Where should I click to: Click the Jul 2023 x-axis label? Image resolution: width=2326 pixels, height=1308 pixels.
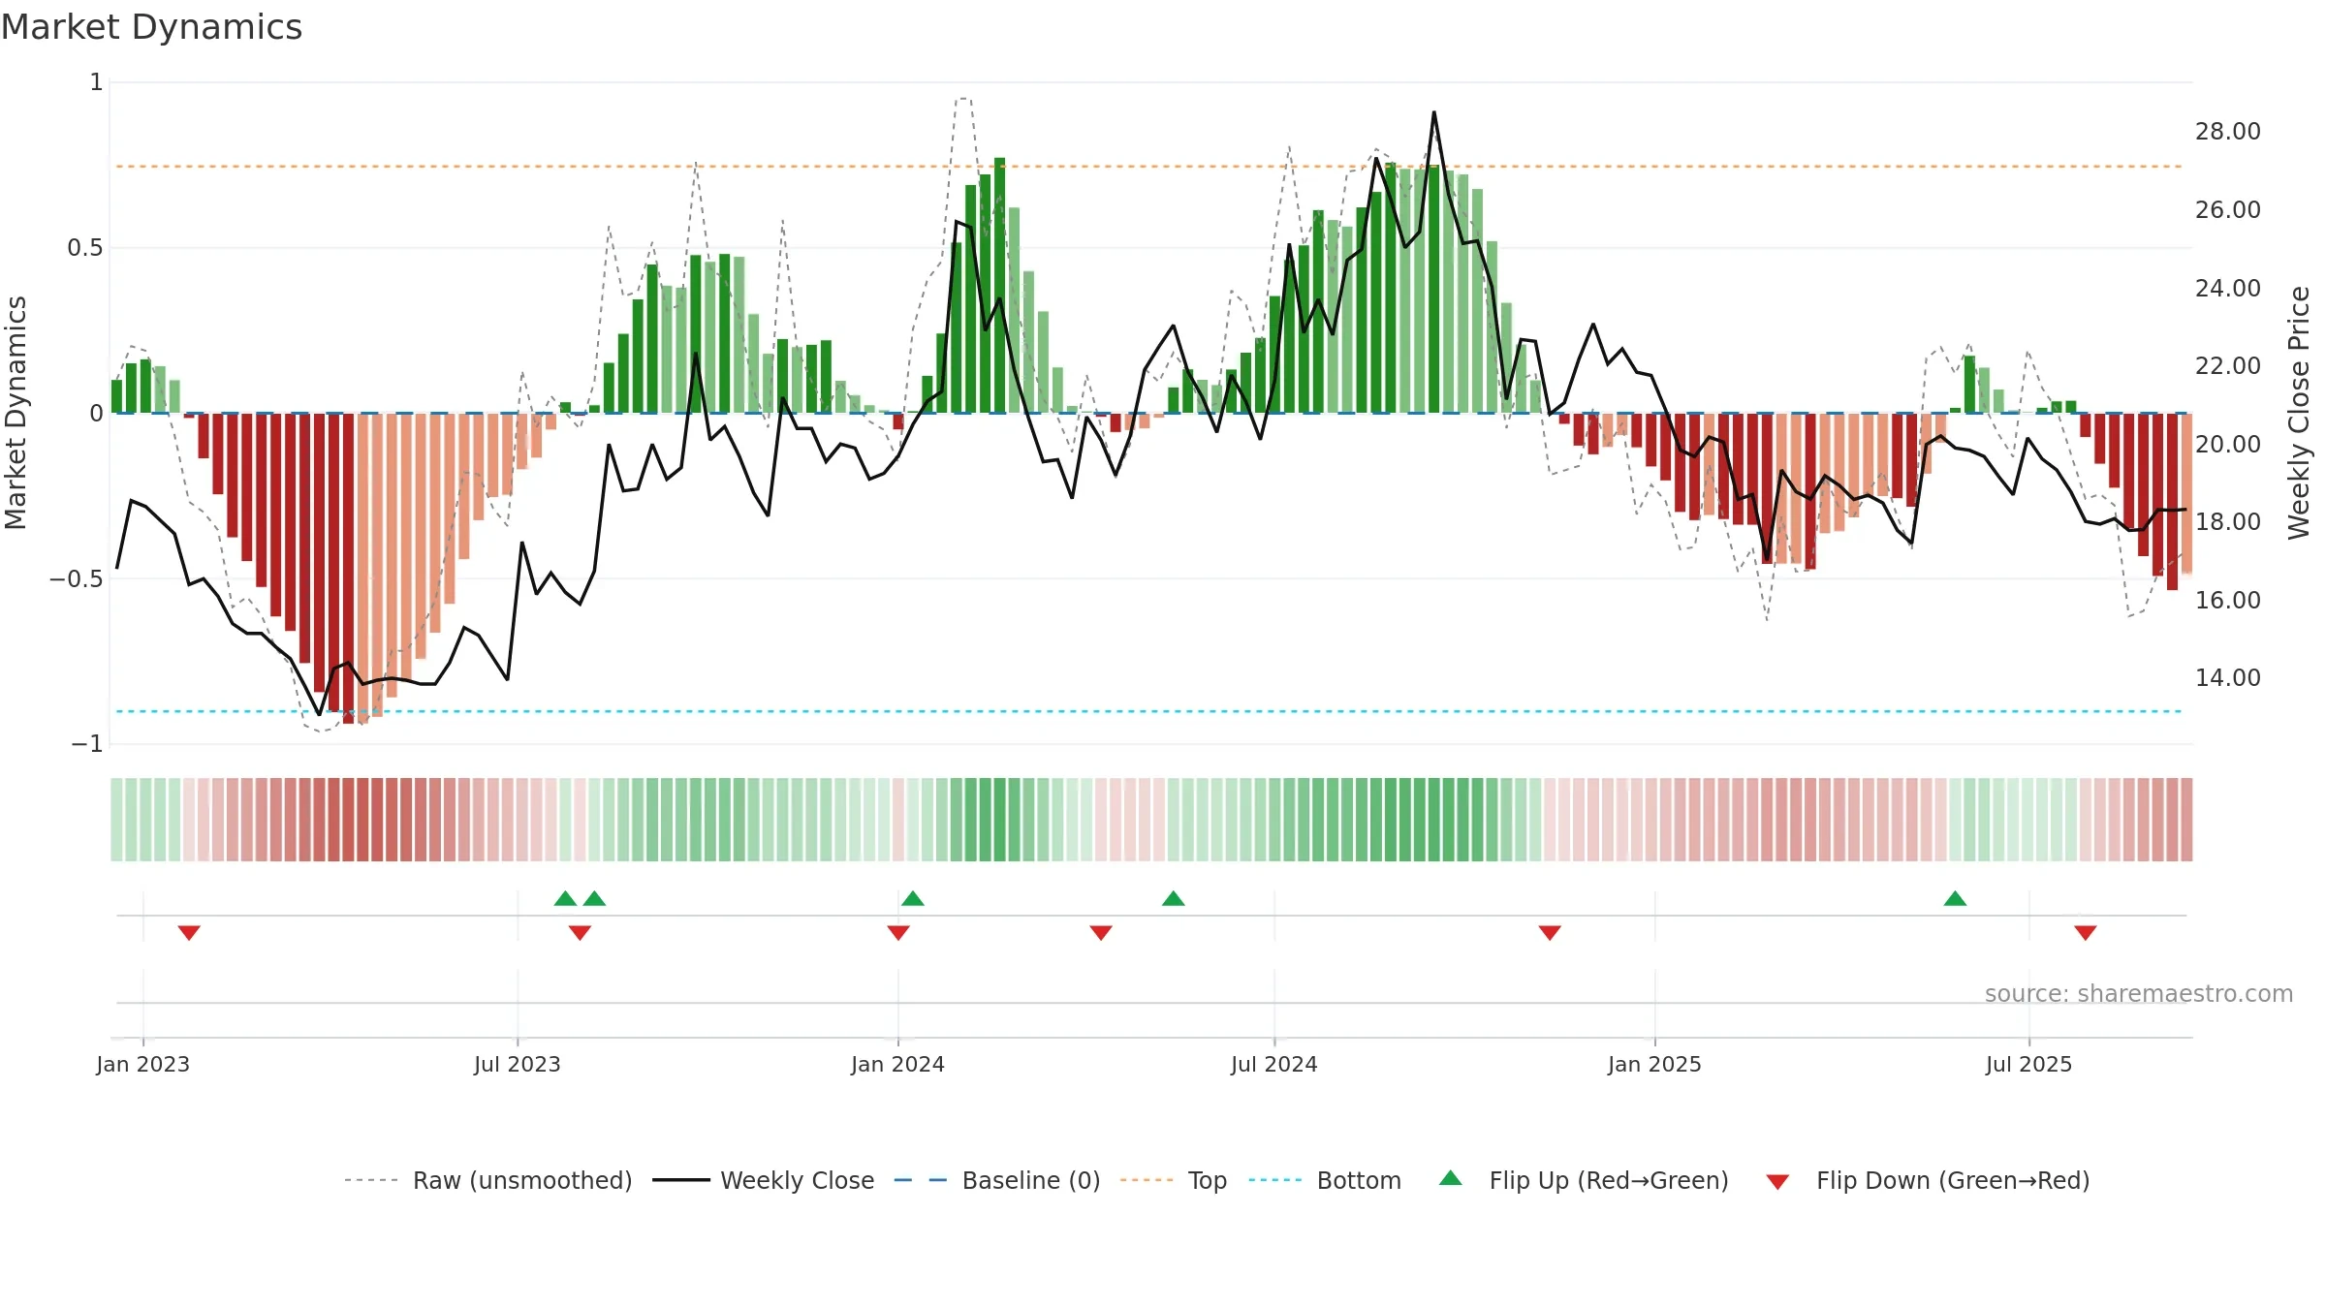518,1064
